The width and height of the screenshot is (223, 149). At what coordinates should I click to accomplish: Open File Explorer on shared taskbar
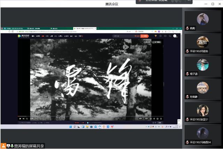(87, 127)
